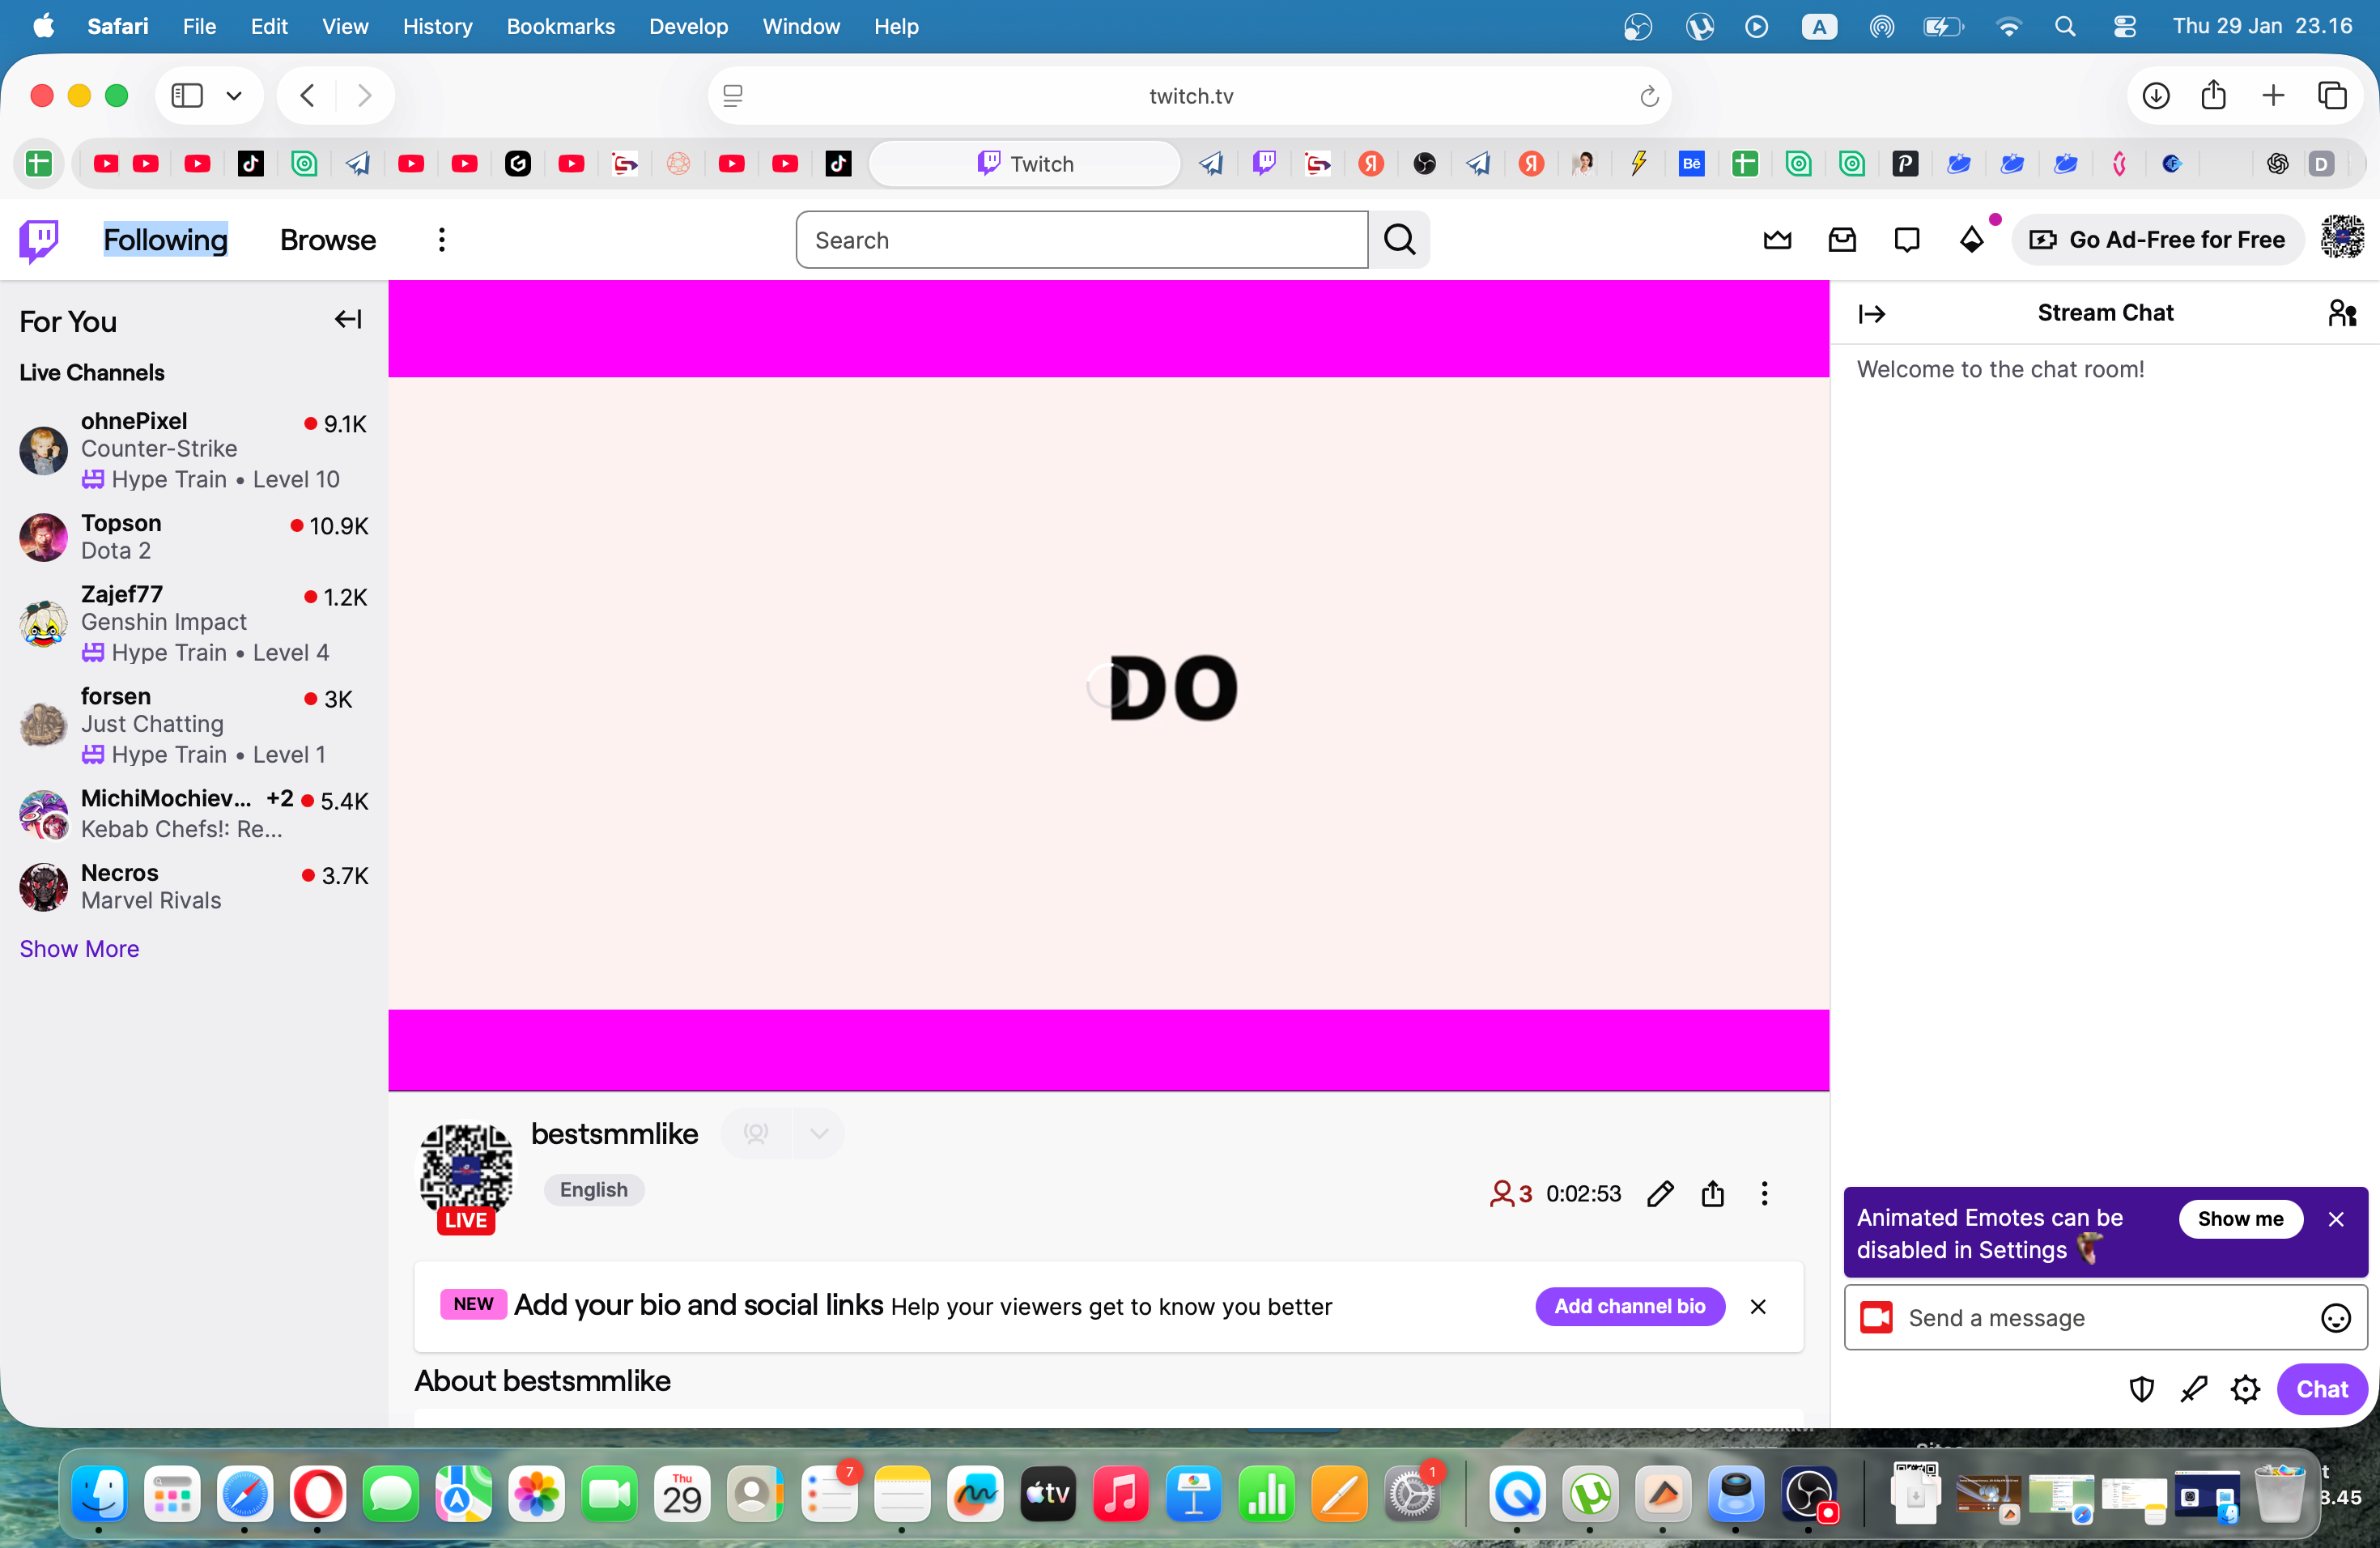
Task: Collapse the For You sidebar
Action: [347, 320]
